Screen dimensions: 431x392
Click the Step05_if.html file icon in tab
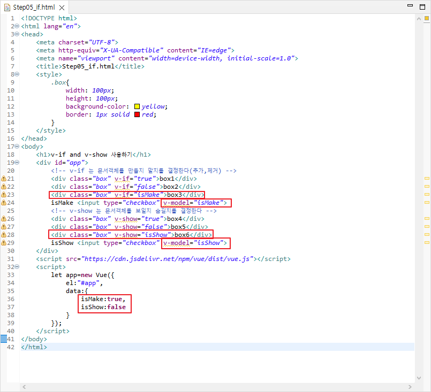point(7,7)
